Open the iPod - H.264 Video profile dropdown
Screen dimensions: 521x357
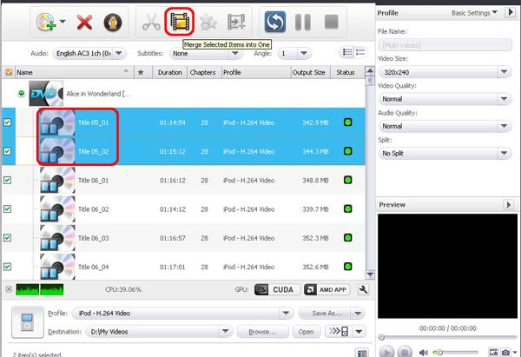[286, 313]
